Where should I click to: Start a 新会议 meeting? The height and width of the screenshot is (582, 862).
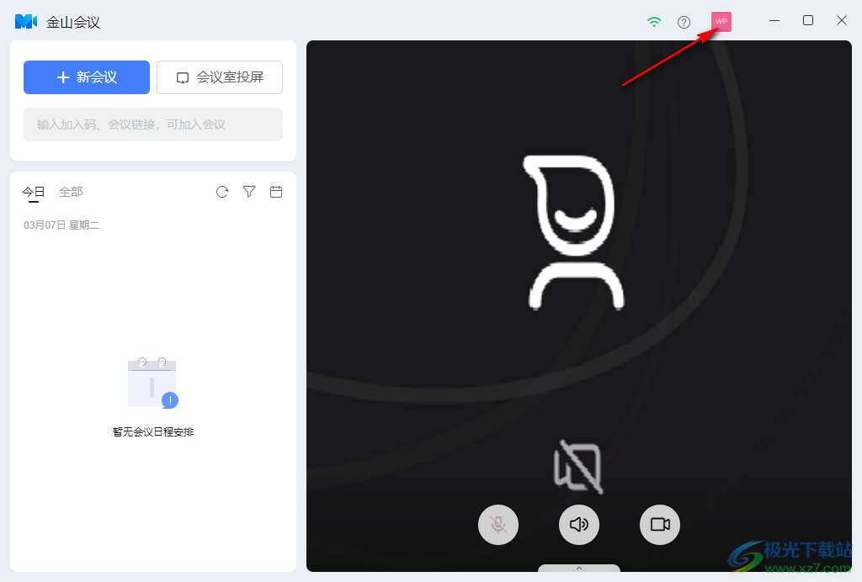point(87,77)
